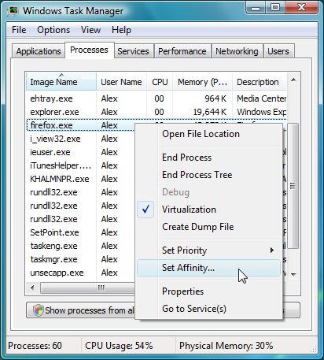Click the horizontal scrollbar thumb
Viewport: 324px width, 360px height.
click(88, 288)
